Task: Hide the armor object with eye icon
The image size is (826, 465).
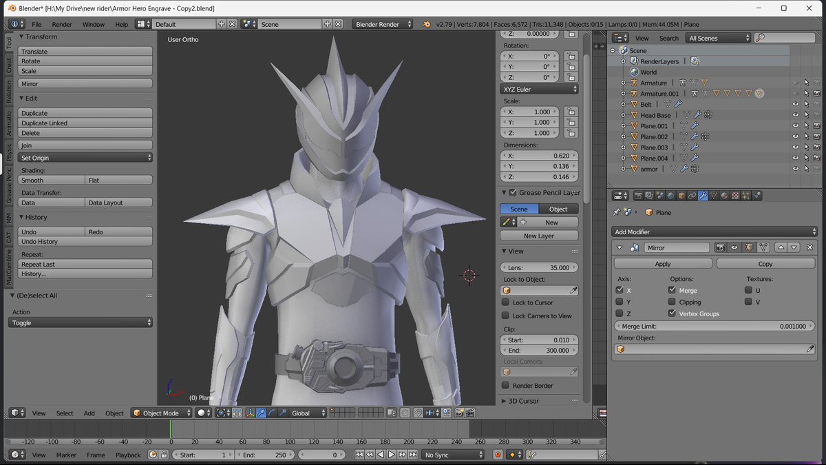Action: [x=796, y=169]
